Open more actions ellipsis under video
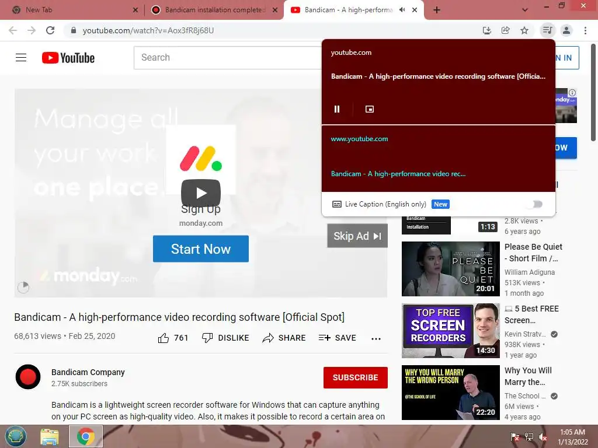 click(376, 339)
